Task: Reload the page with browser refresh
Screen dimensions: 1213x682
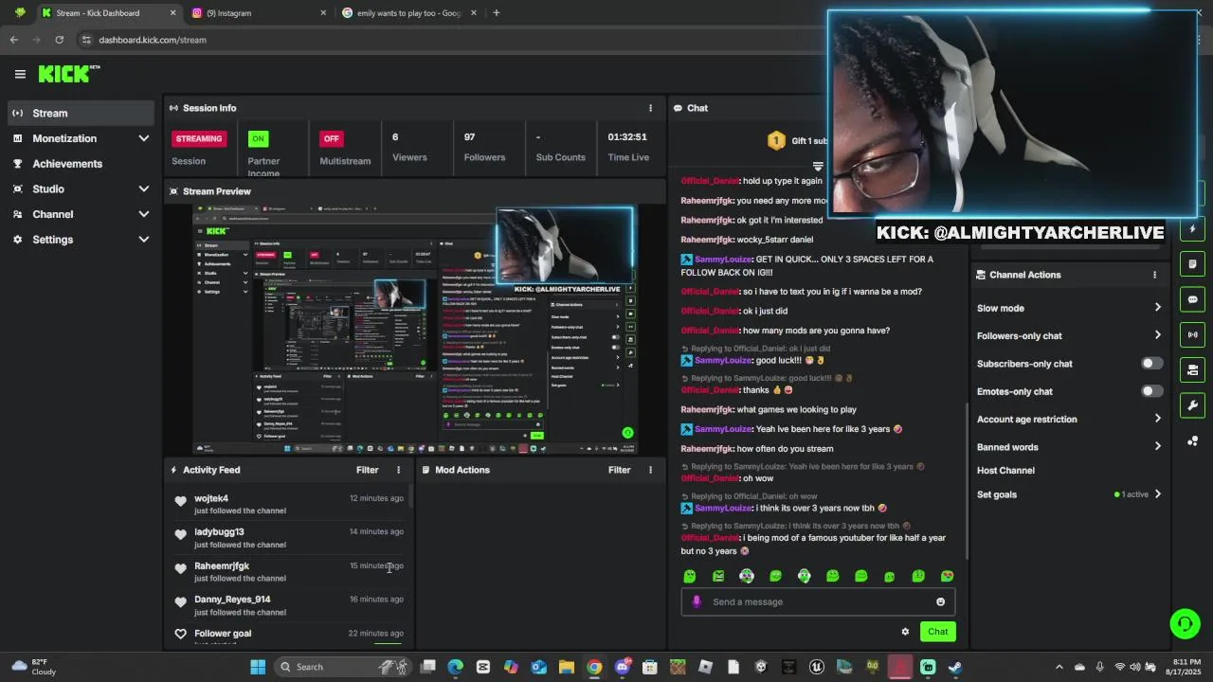Action: (x=59, y=40)
